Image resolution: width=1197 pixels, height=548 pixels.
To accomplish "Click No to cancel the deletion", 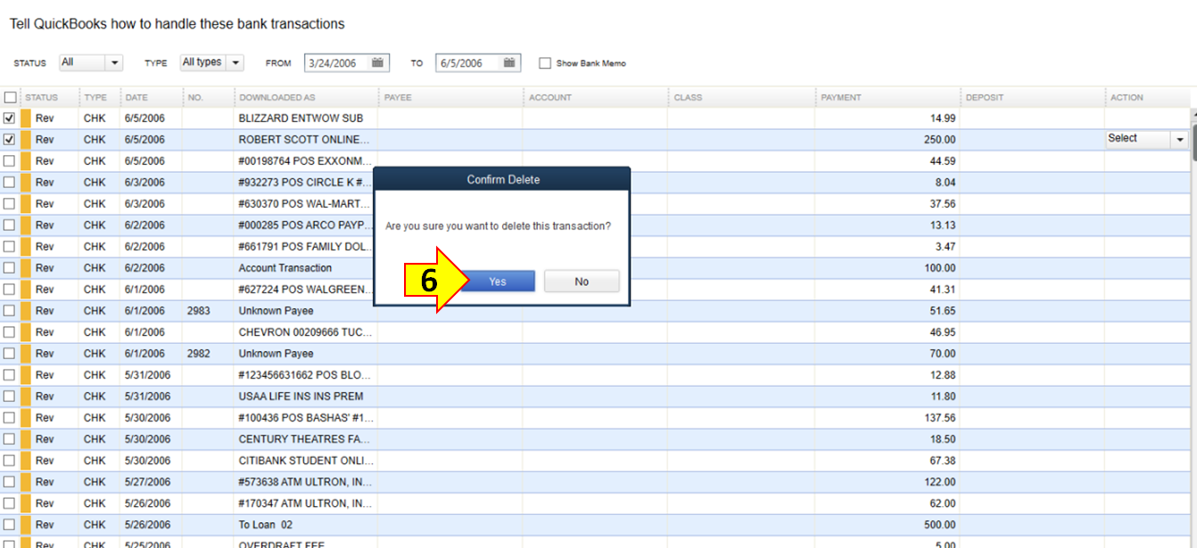I will (582, 281).
